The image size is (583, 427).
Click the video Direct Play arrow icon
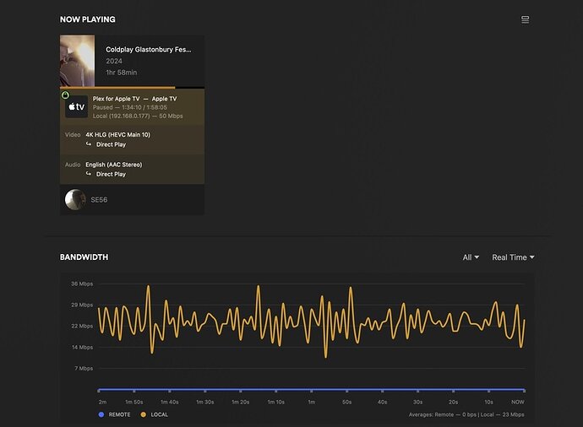pyautogui.click(x=89, y=144)
